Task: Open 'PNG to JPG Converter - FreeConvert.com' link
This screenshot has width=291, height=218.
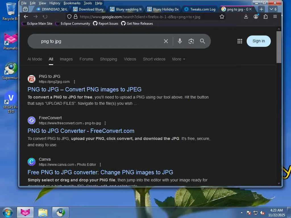Action: tap(81, 131)
